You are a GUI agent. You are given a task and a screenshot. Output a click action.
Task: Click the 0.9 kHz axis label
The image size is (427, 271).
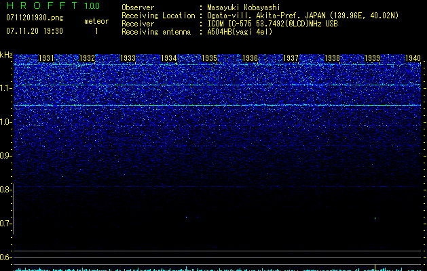5,156
